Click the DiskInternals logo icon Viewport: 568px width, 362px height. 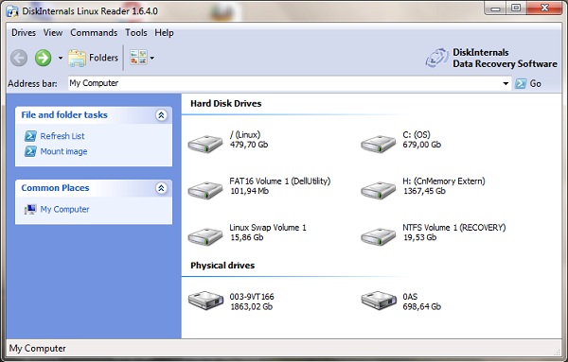pos(436,58)
